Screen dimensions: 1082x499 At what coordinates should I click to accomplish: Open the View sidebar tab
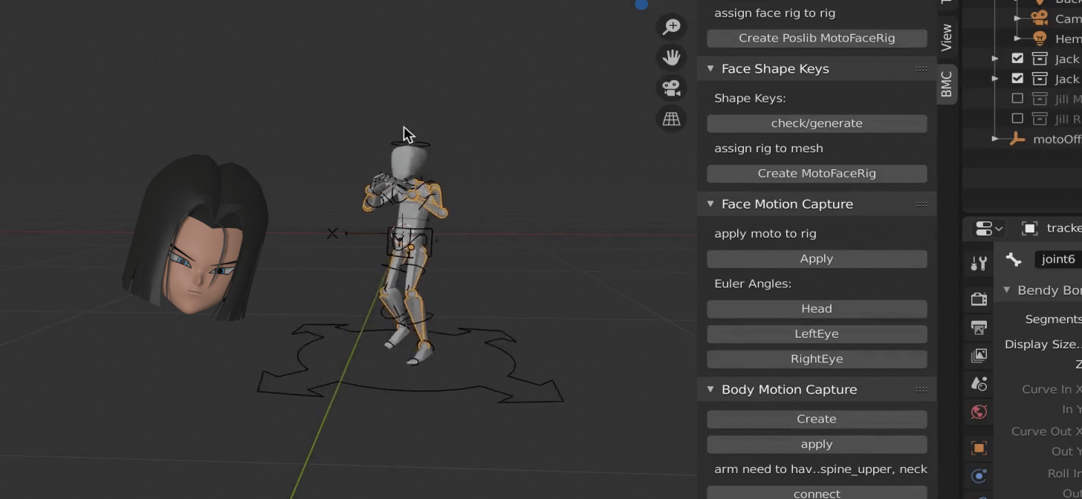(945, 36)
